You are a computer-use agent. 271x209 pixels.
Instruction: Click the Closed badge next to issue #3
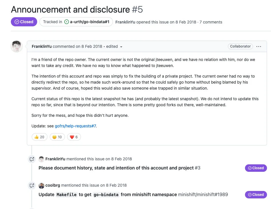(x=256, y=168)
